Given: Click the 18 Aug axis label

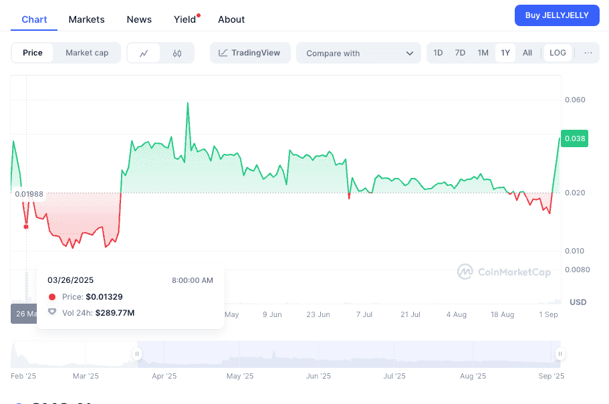Looking at the screenshot, I should 502,314.
